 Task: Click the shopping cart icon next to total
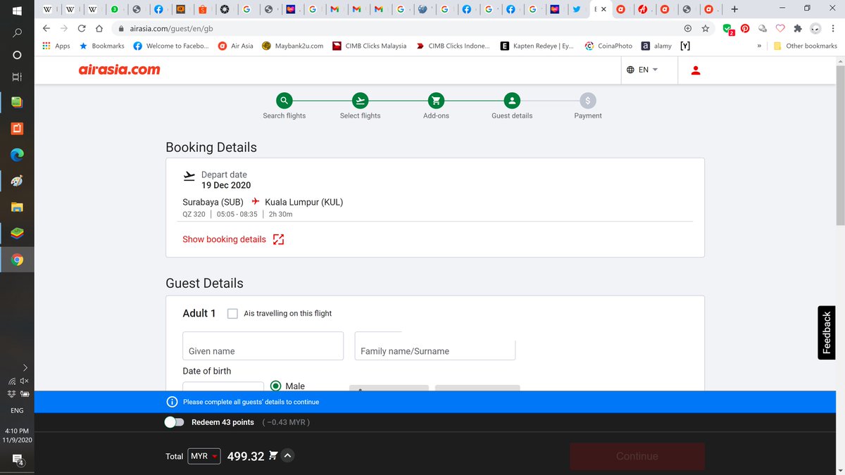coord(273,456)
